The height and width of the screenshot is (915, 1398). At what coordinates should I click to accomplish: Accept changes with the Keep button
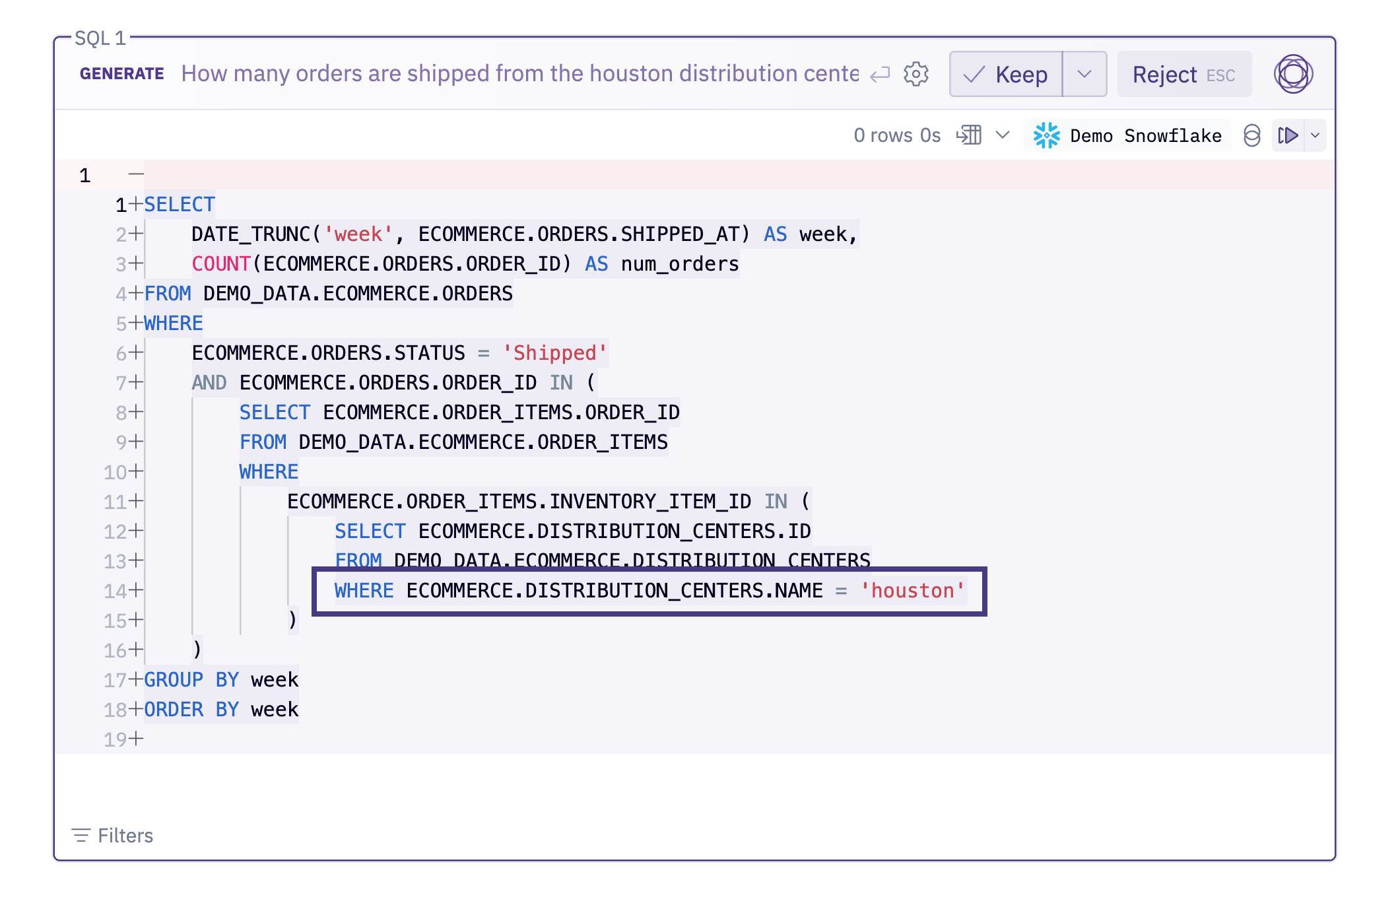pyautogui.click(x=1006, y=74)
